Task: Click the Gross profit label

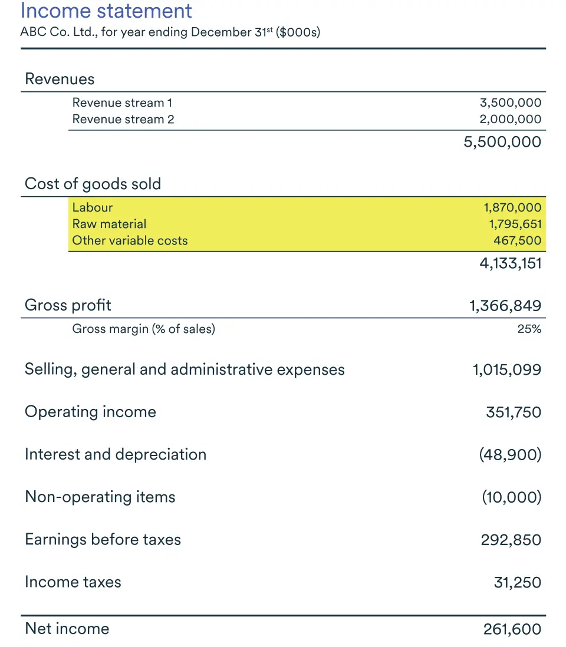Action: coord(68,305)
